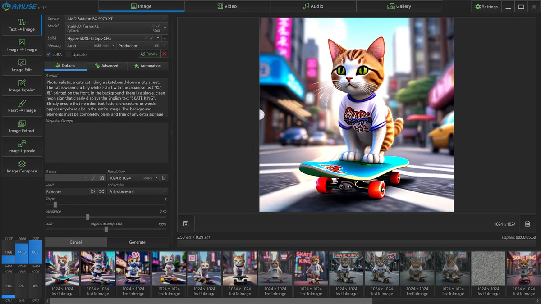
Task: Add a new LoRA with plus button
Action: coord(165,38)
